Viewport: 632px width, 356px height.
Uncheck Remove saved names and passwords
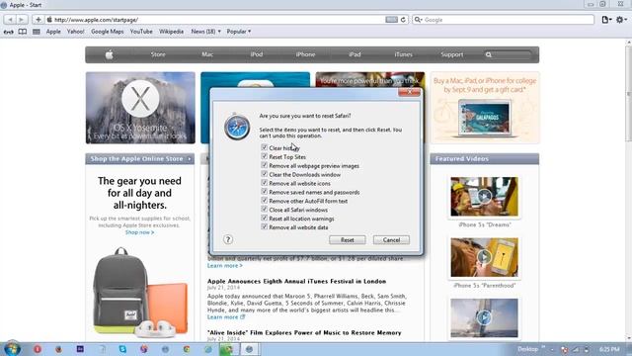click(x=265, y=192)
